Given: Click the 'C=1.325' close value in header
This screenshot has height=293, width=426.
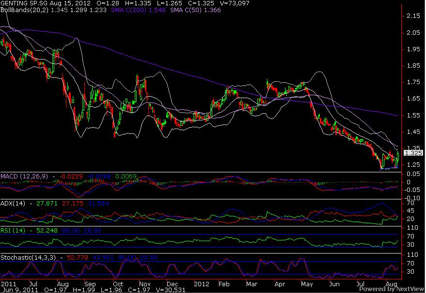Looking at the screenshot, I should [x=200, y=3].
